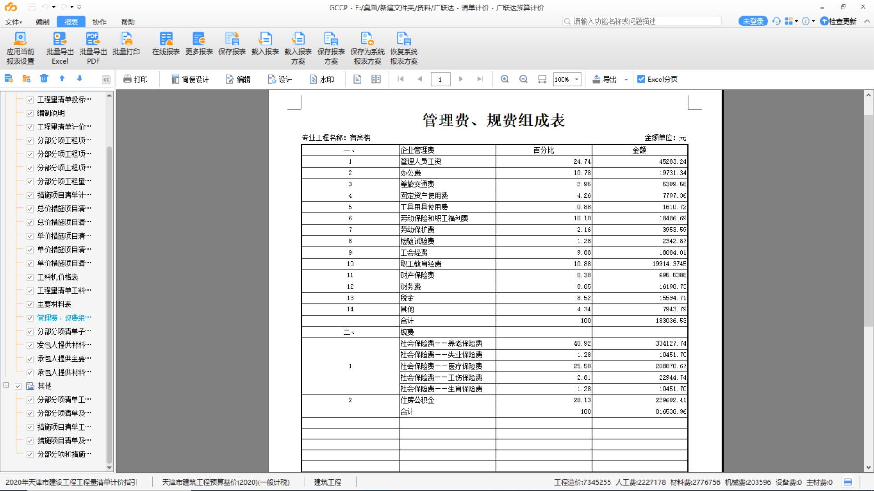Go to the next page

click(461, 79)
